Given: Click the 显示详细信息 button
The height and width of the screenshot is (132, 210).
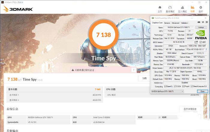Looking at the screenshot, I should (x=190, y=109).
